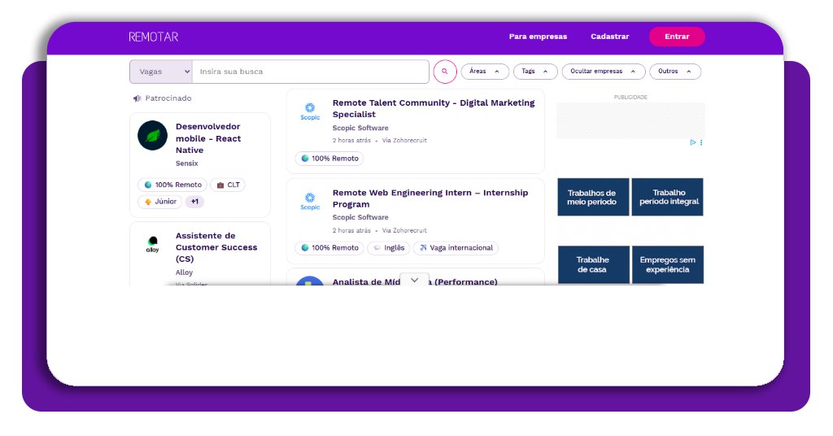Click 100% Remoto tag on Digital Marketing job

(x=329, y=159)
